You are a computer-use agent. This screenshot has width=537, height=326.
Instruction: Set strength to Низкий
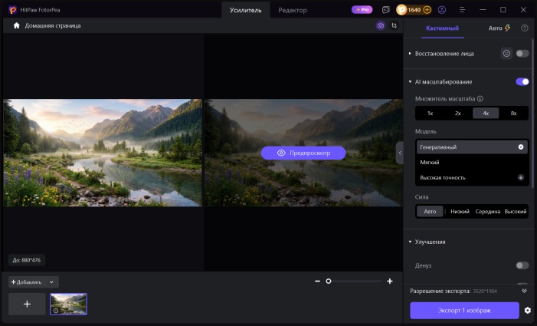[x=460, y=212]
